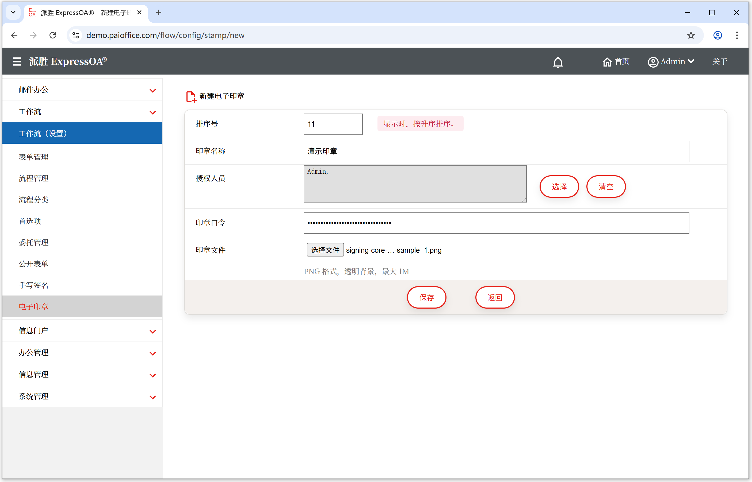Screen dimensions: 752x482
Task: Click 选择文件 to choose stamp file
Action: pyautogui.click(x=325, y=250)
